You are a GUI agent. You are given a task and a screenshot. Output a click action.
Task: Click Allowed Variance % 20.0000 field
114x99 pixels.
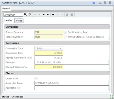point(49,67)
